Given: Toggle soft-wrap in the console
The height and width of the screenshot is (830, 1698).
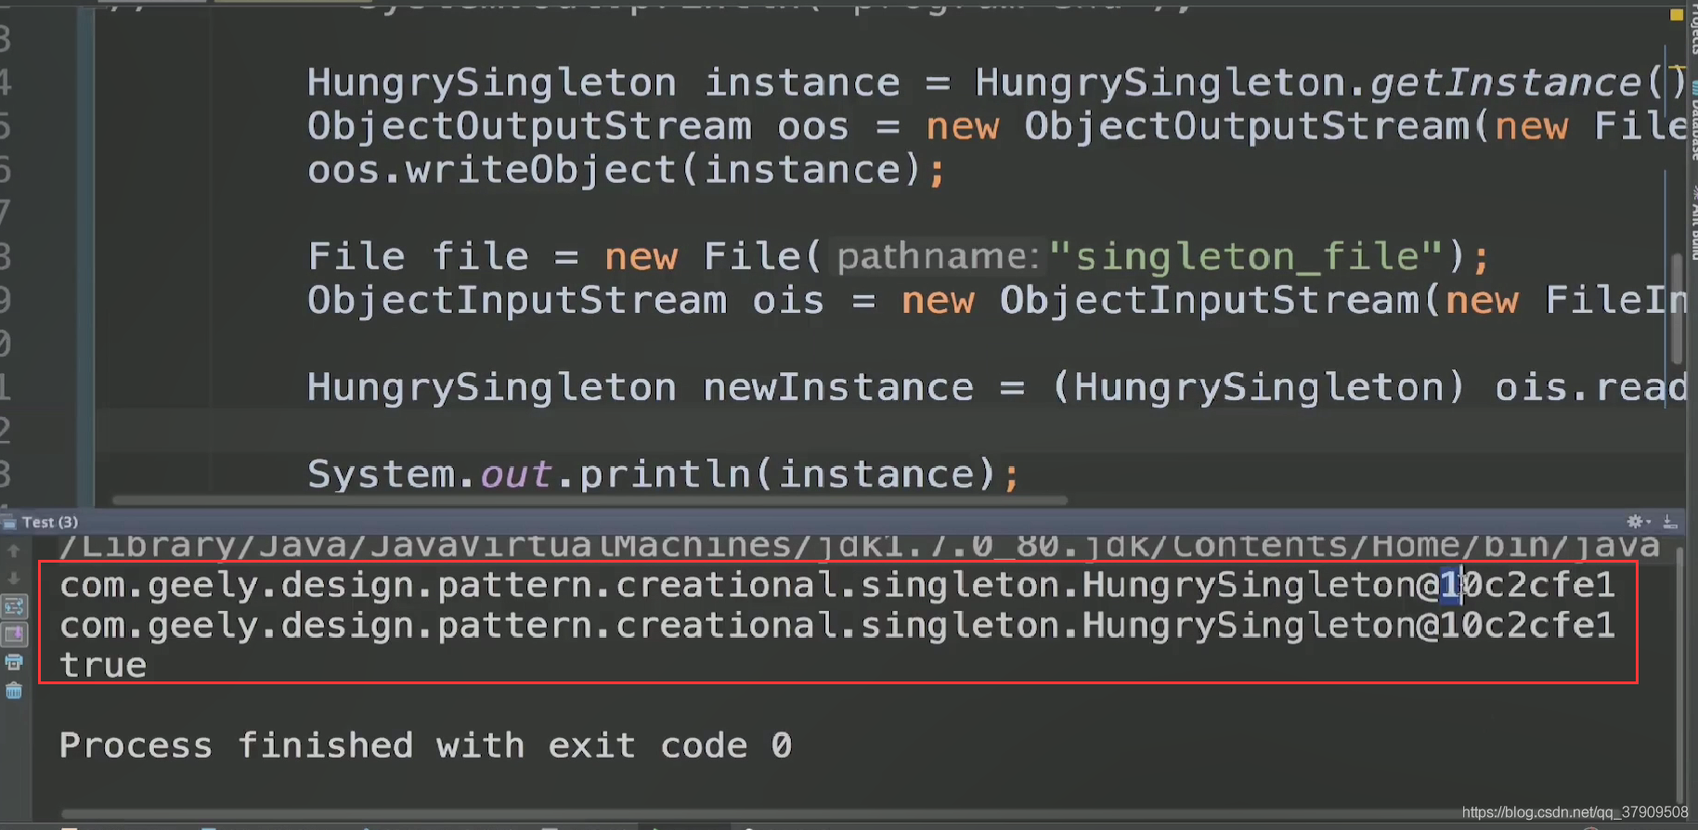Looking at the screenshot, I should tap(14, 607).
